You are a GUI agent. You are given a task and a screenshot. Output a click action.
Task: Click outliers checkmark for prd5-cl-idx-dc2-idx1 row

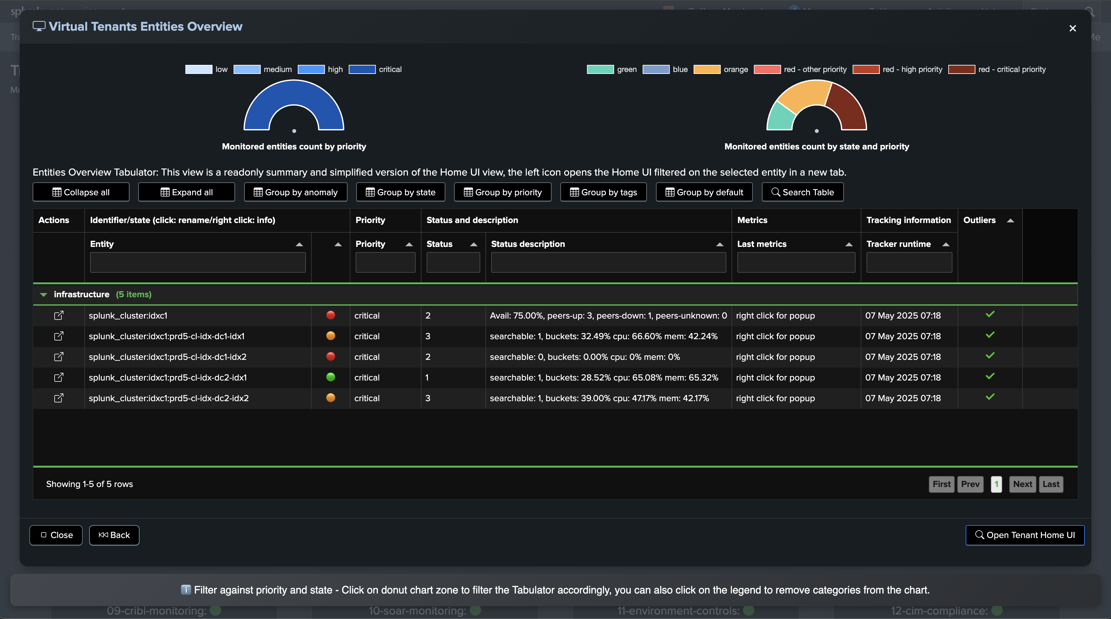tap(990, 376)
